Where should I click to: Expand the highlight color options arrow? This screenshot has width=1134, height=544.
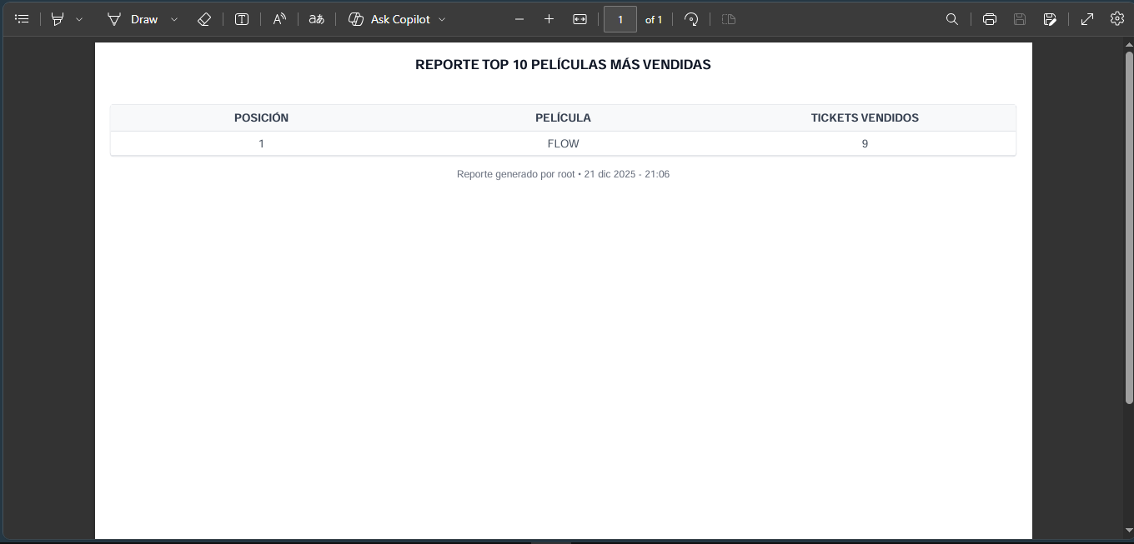[x=79, y=19]
